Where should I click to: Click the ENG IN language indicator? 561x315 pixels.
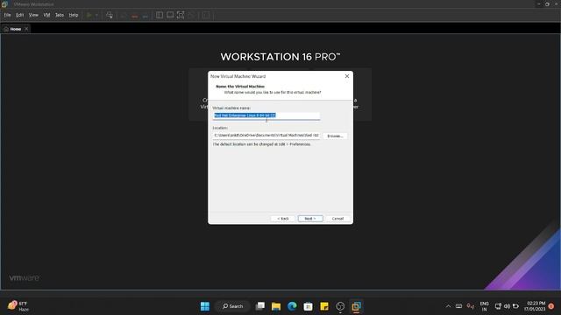pos(484,306)
